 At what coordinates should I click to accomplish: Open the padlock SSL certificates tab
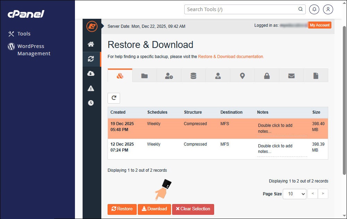(x=267, y=76)
